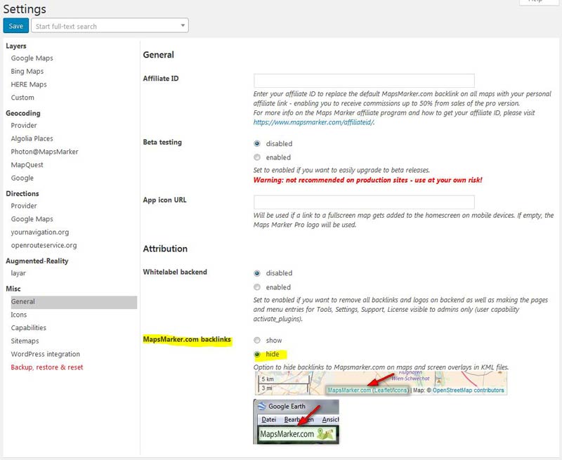Click the Affiliate ID label
This screenshot has height=460, width=562.
pos(161,79)
